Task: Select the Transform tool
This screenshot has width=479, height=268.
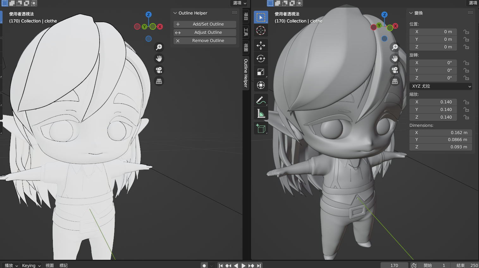Action: (x=261, y=85)
